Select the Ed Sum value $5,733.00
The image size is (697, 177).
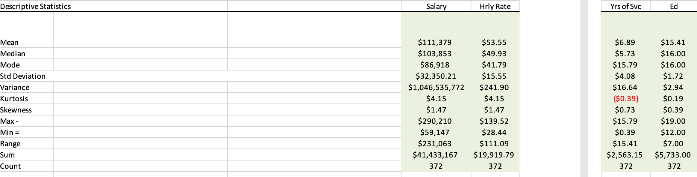click(x=673, y=155)
